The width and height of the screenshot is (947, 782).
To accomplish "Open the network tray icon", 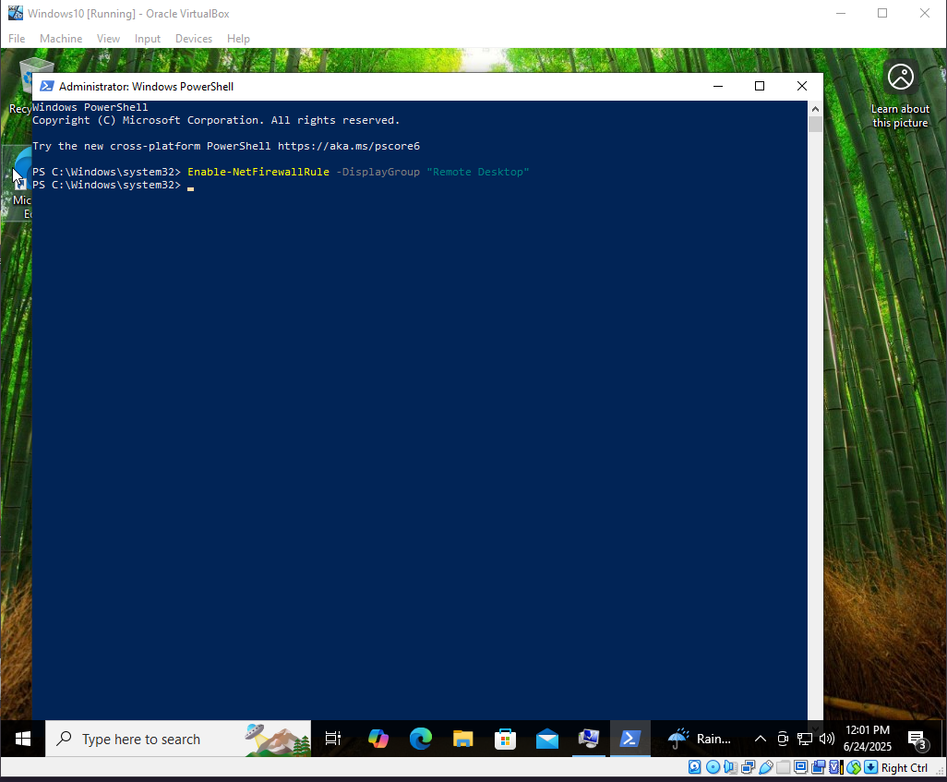I will 805,739.
